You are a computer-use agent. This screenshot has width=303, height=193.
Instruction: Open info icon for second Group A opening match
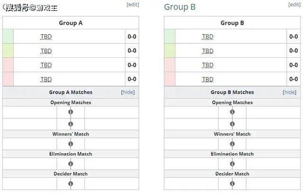[71, 124]
